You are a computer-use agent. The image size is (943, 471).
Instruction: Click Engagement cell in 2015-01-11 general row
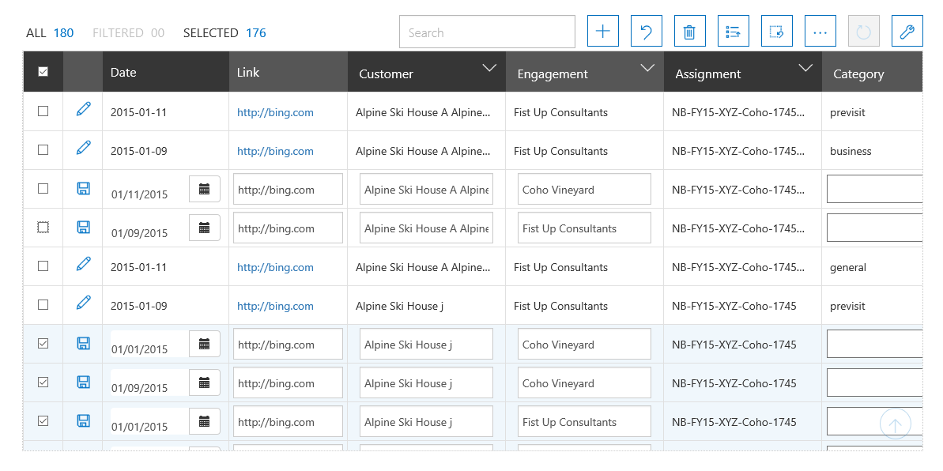(585, 266)
